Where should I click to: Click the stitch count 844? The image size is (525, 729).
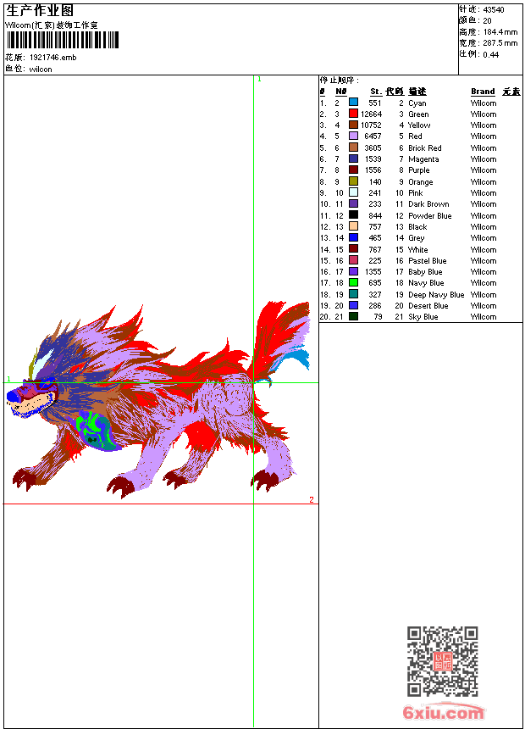[x=375, y=215]
